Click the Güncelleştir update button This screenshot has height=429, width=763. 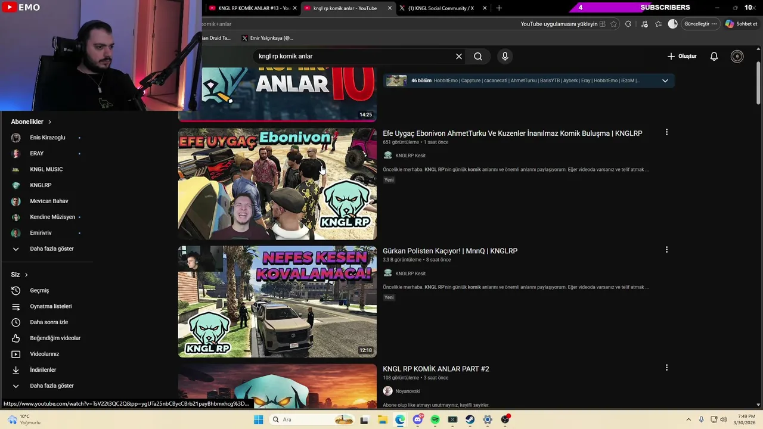coord(700,24)
